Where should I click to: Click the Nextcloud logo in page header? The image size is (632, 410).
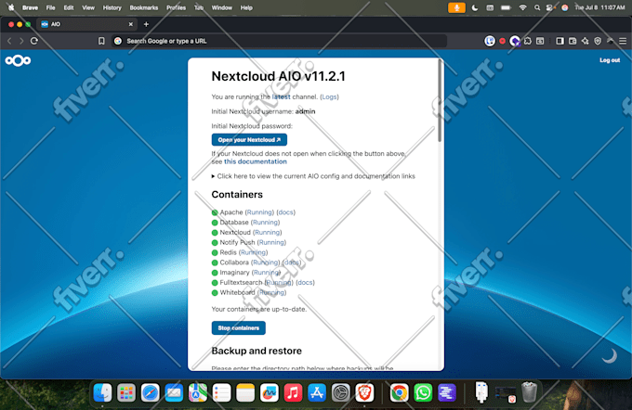click(x=18, y=60)
